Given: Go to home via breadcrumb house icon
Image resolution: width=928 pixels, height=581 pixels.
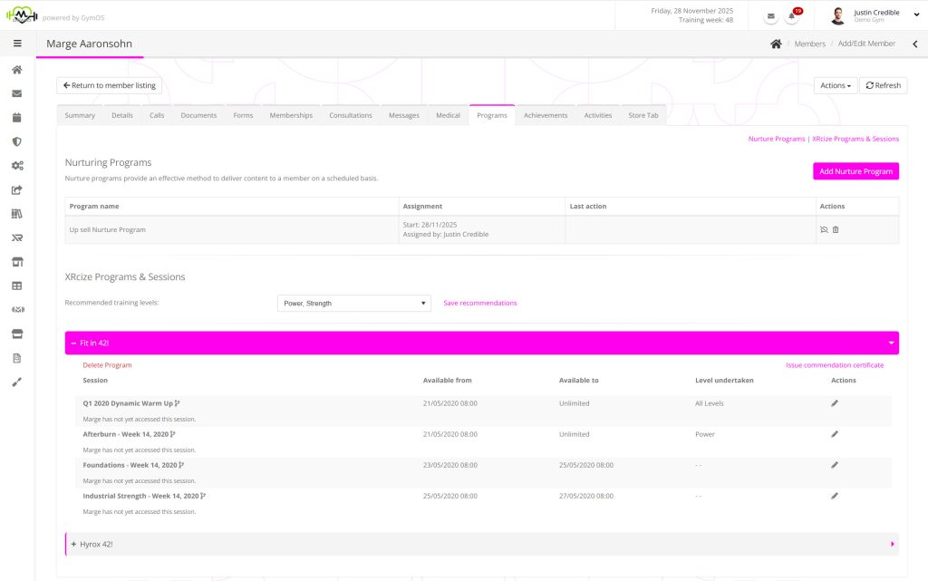Looking at the screenshot, I should [776, 44].
